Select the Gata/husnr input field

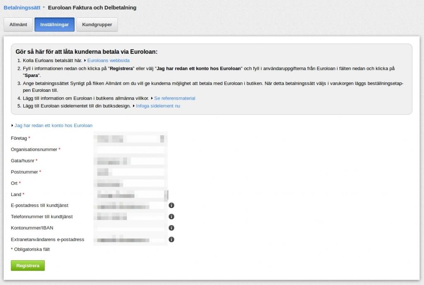pos(130,161)
